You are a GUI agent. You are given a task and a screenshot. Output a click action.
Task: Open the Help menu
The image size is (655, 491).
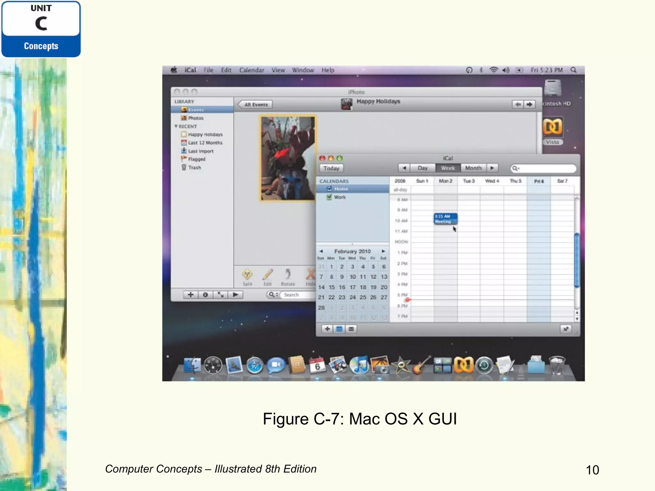pos(328,70)
